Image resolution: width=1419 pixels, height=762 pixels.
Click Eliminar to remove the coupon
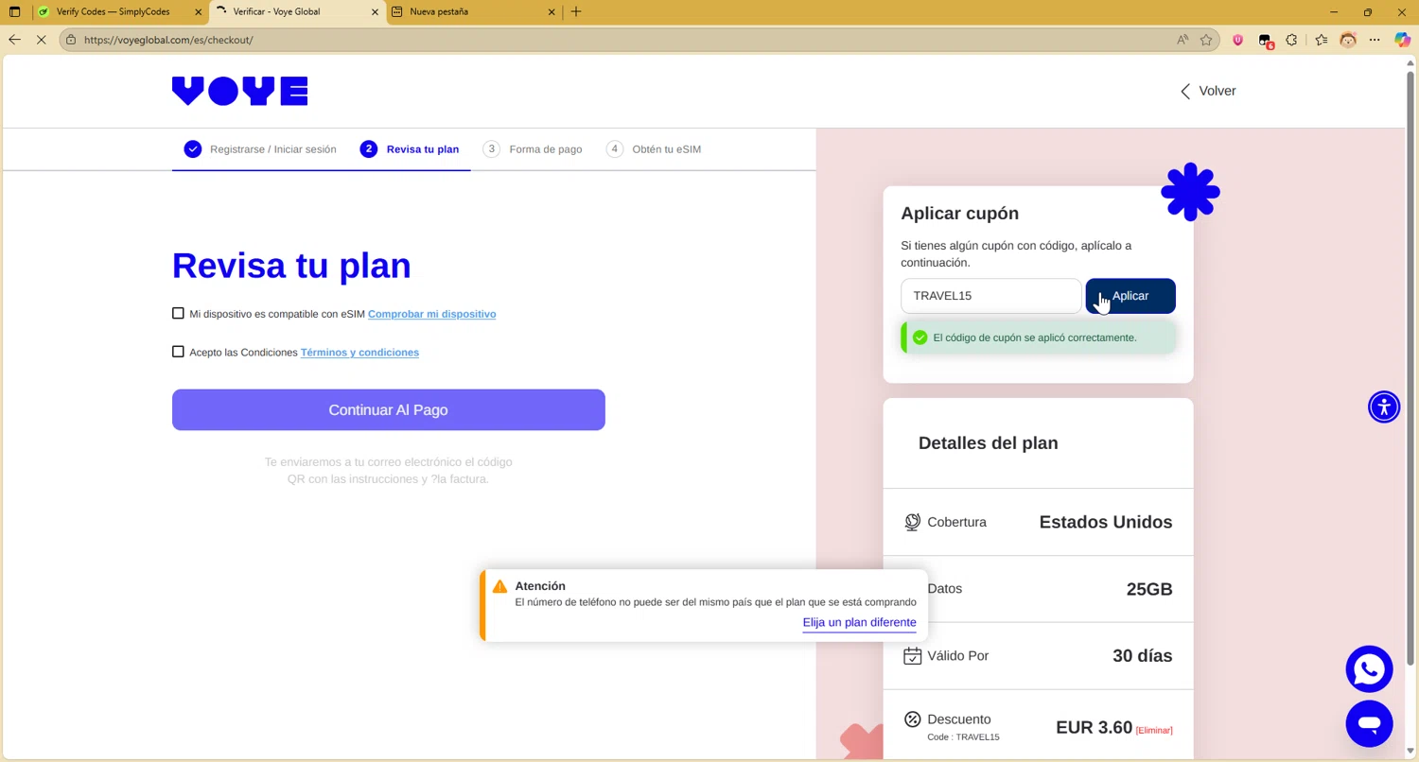click(x=1154, y=730)
